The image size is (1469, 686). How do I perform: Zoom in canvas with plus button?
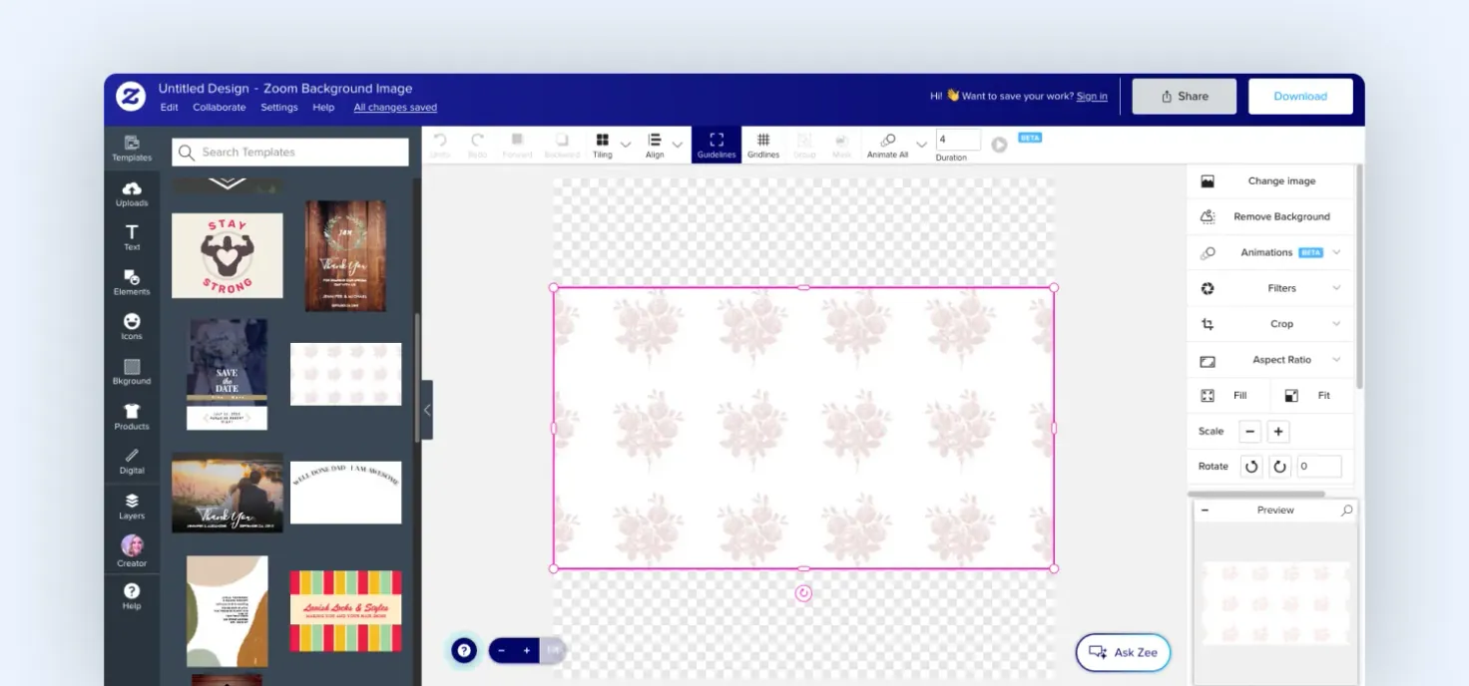(527, 651)
